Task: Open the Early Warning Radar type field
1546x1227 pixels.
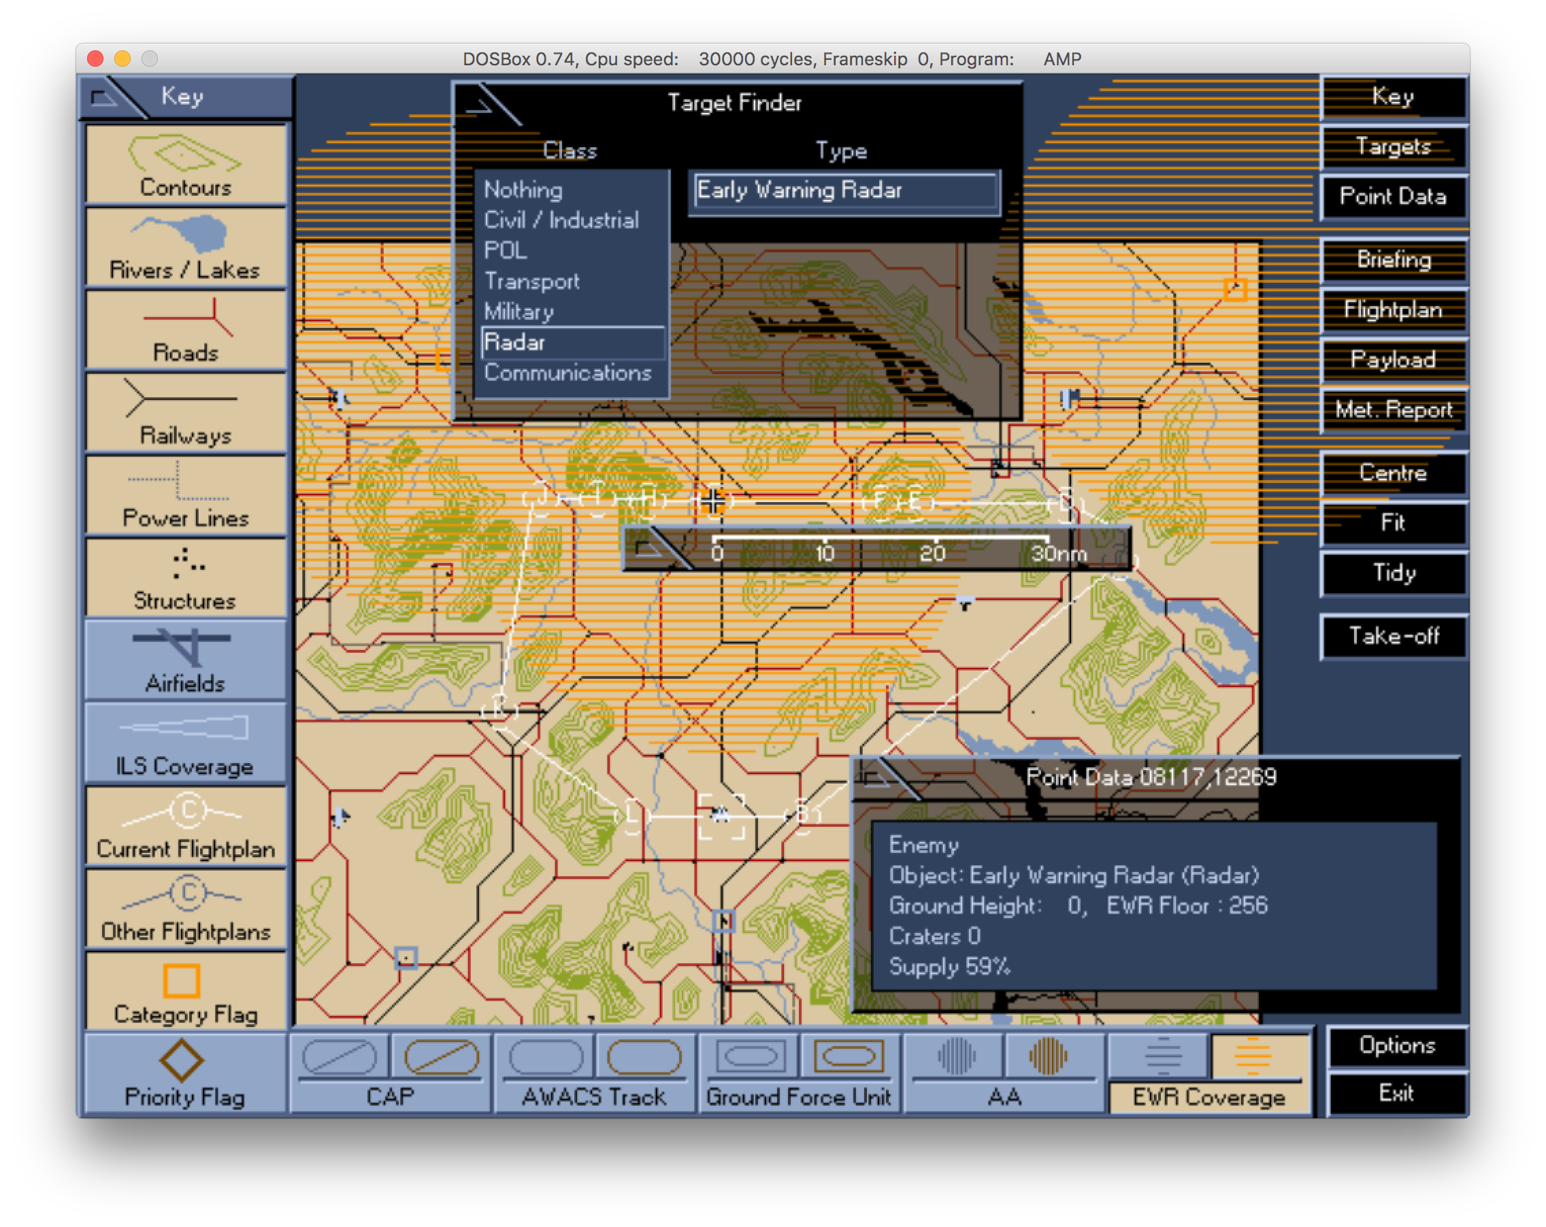Action: coord(844,191)
